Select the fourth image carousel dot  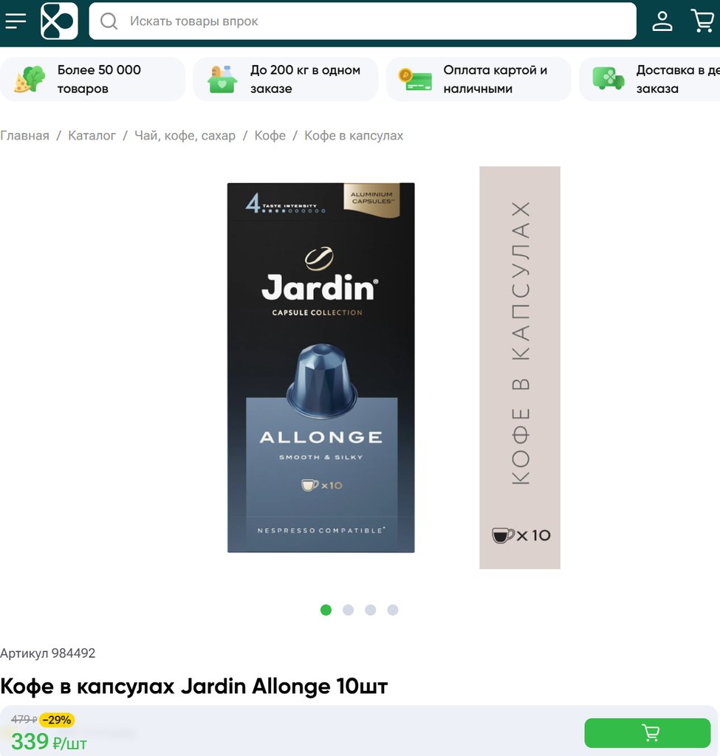tap(393, 610)
